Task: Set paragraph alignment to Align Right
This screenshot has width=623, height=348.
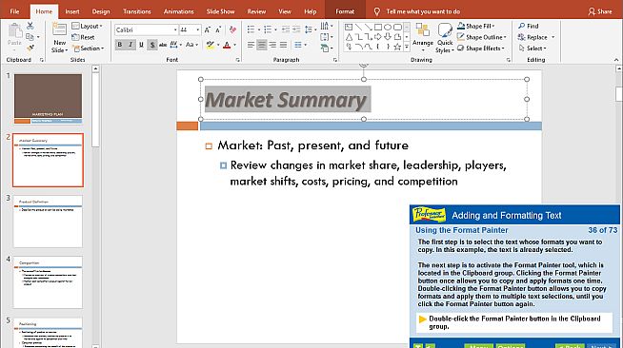Action: [x=272, y=45]
